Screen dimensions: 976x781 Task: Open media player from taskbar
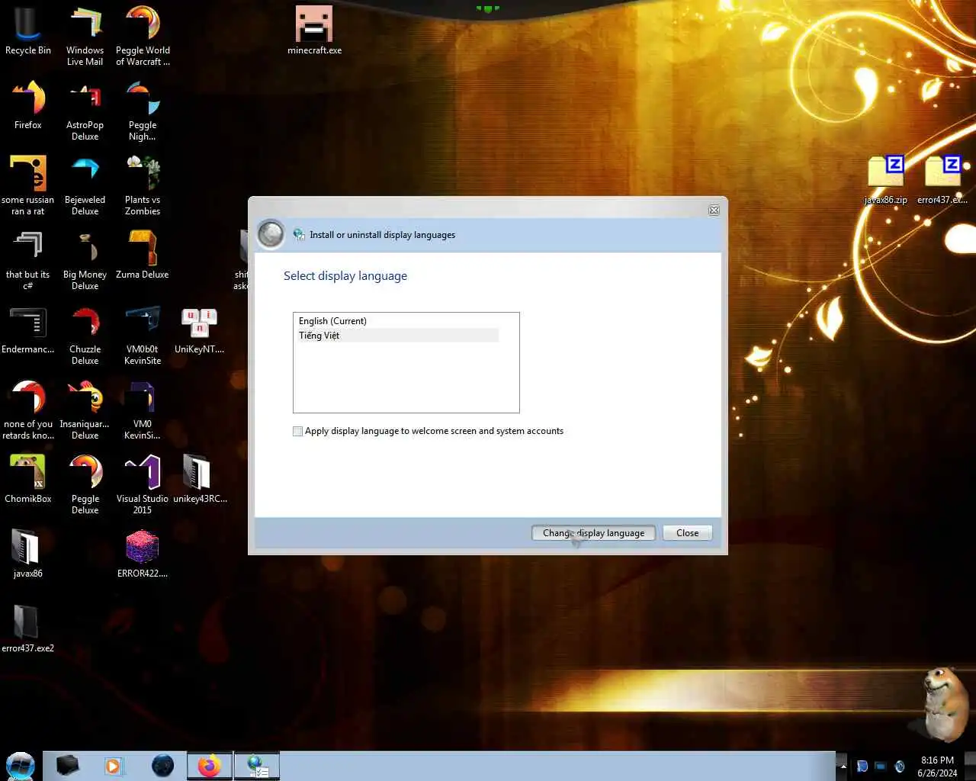[x=114, y=766]
